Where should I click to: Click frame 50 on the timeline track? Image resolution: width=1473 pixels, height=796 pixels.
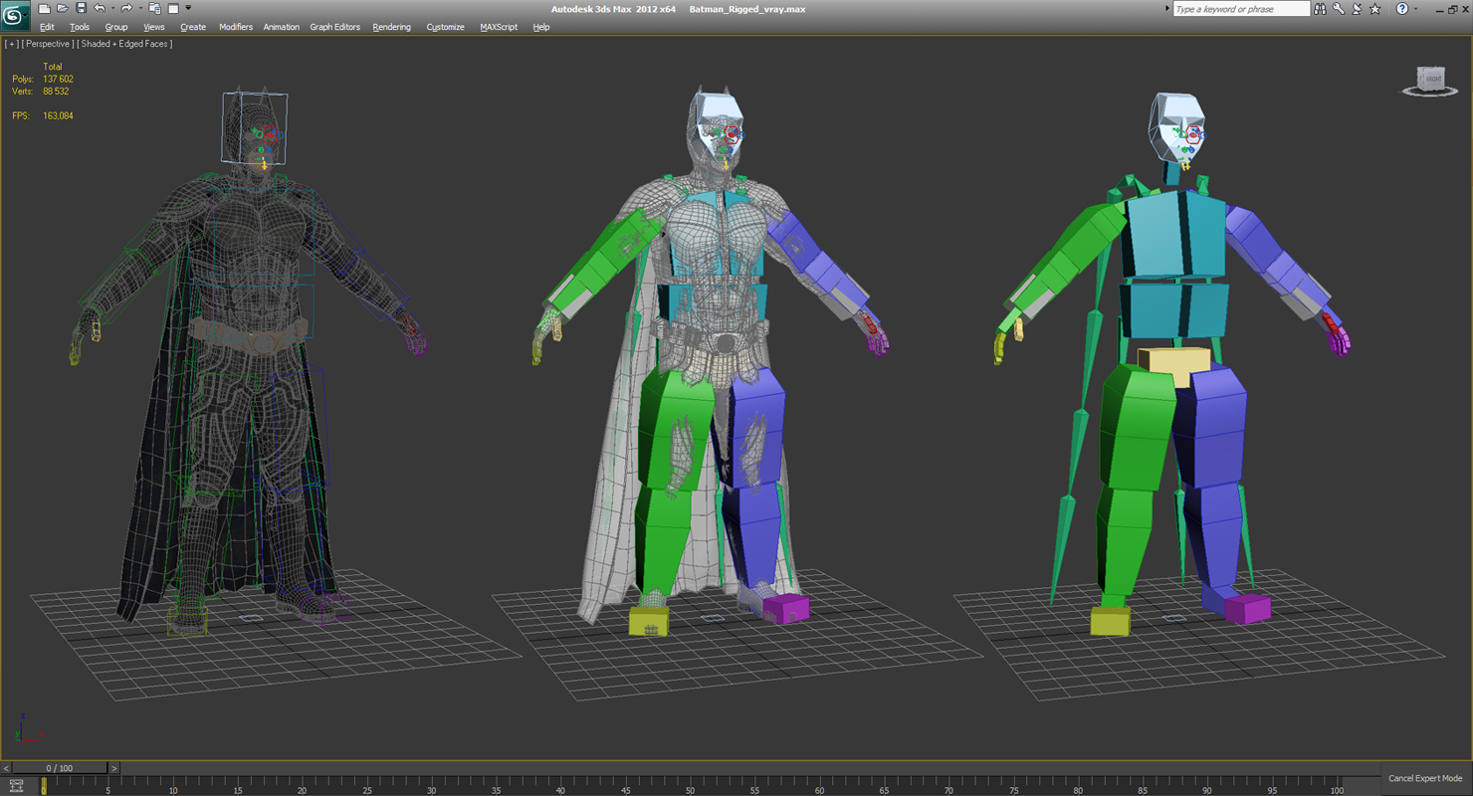click(x=690, y=787)
